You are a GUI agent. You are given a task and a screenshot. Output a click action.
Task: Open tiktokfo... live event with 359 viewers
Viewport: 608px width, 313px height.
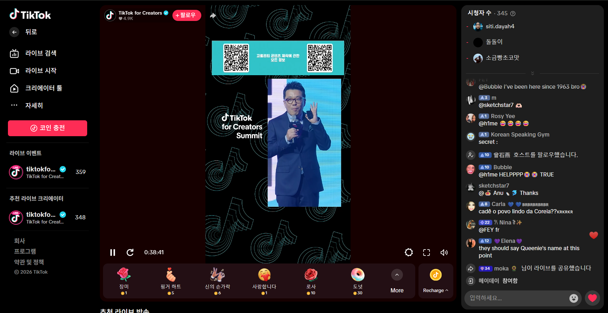coord(48,172)
